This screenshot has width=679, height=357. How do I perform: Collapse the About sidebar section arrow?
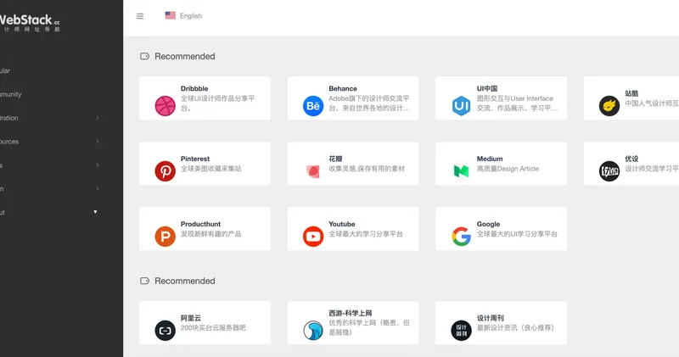(x=95, y=212)
